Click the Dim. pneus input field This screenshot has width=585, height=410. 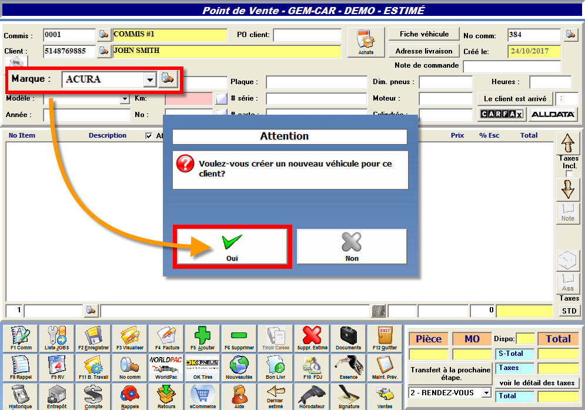pyautogui.click(x=446, y=82)
